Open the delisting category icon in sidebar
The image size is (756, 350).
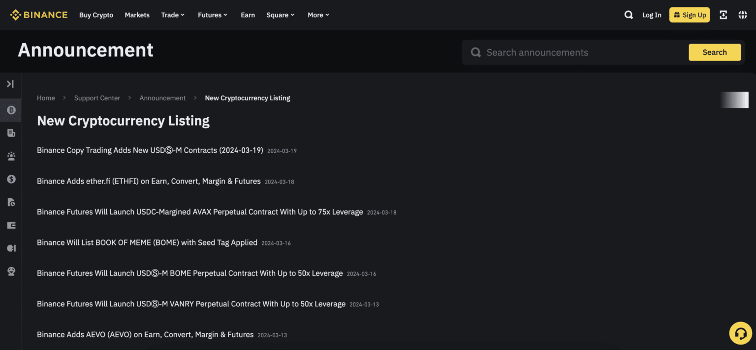coord(11,202)
